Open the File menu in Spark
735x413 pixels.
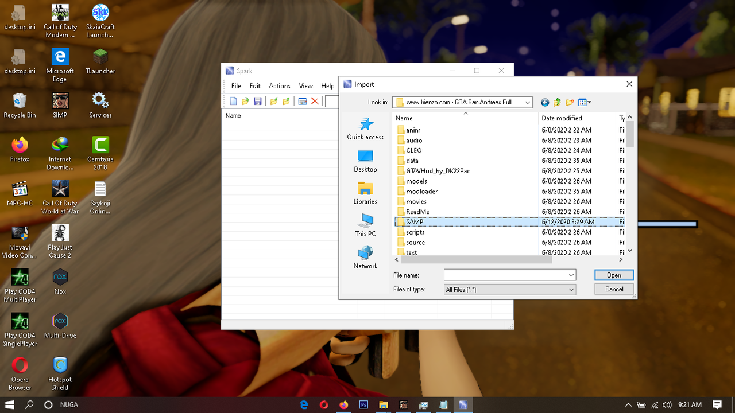(236, 86)
